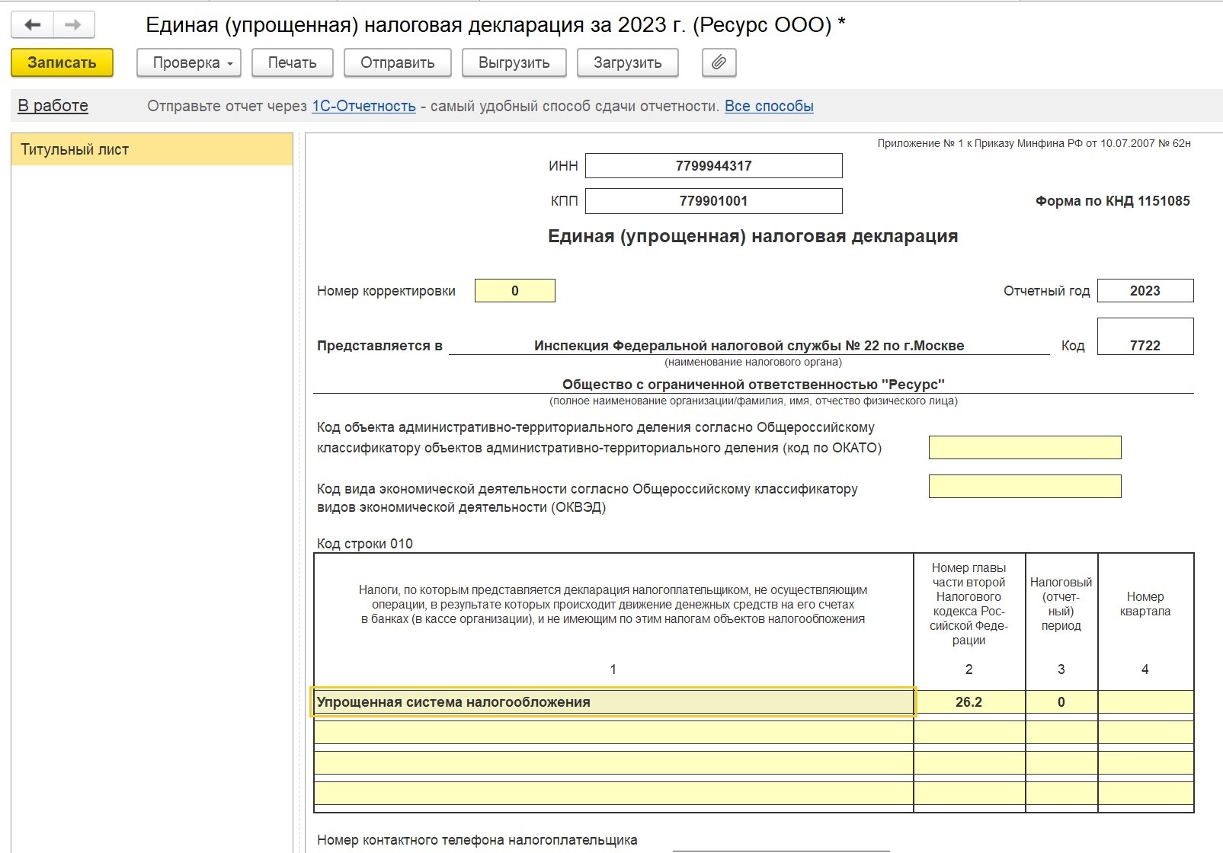Open the Все способы link

click(x=769, y=106)
